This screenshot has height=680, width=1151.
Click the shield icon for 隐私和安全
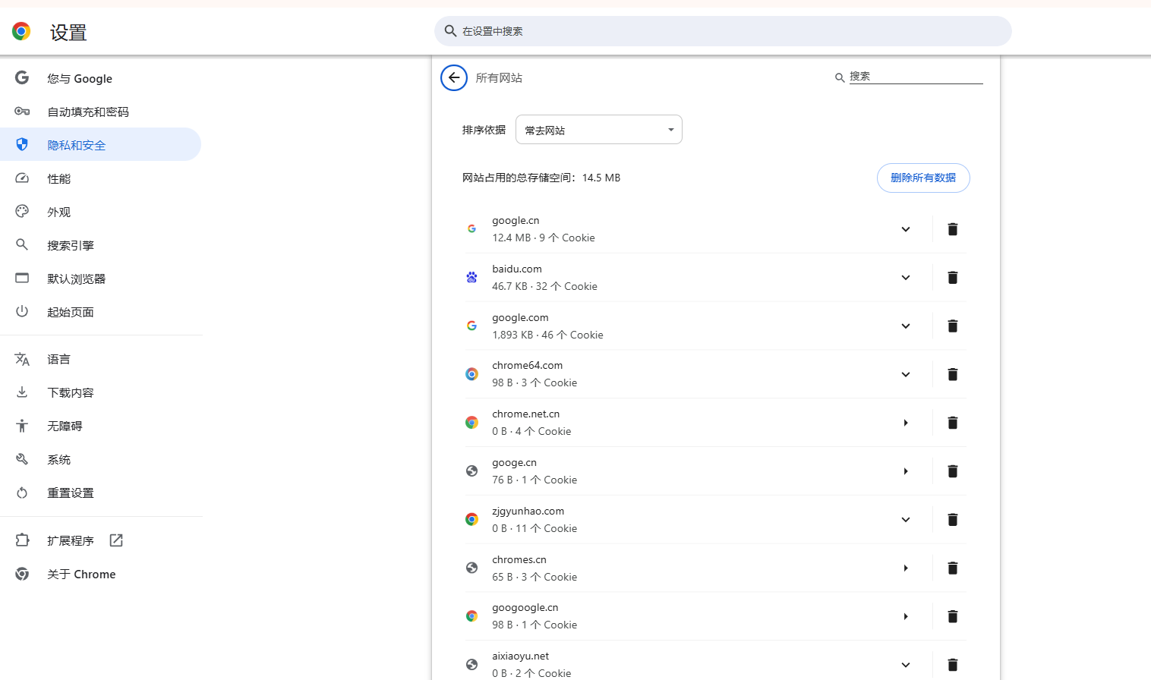[x=22, y=144]
